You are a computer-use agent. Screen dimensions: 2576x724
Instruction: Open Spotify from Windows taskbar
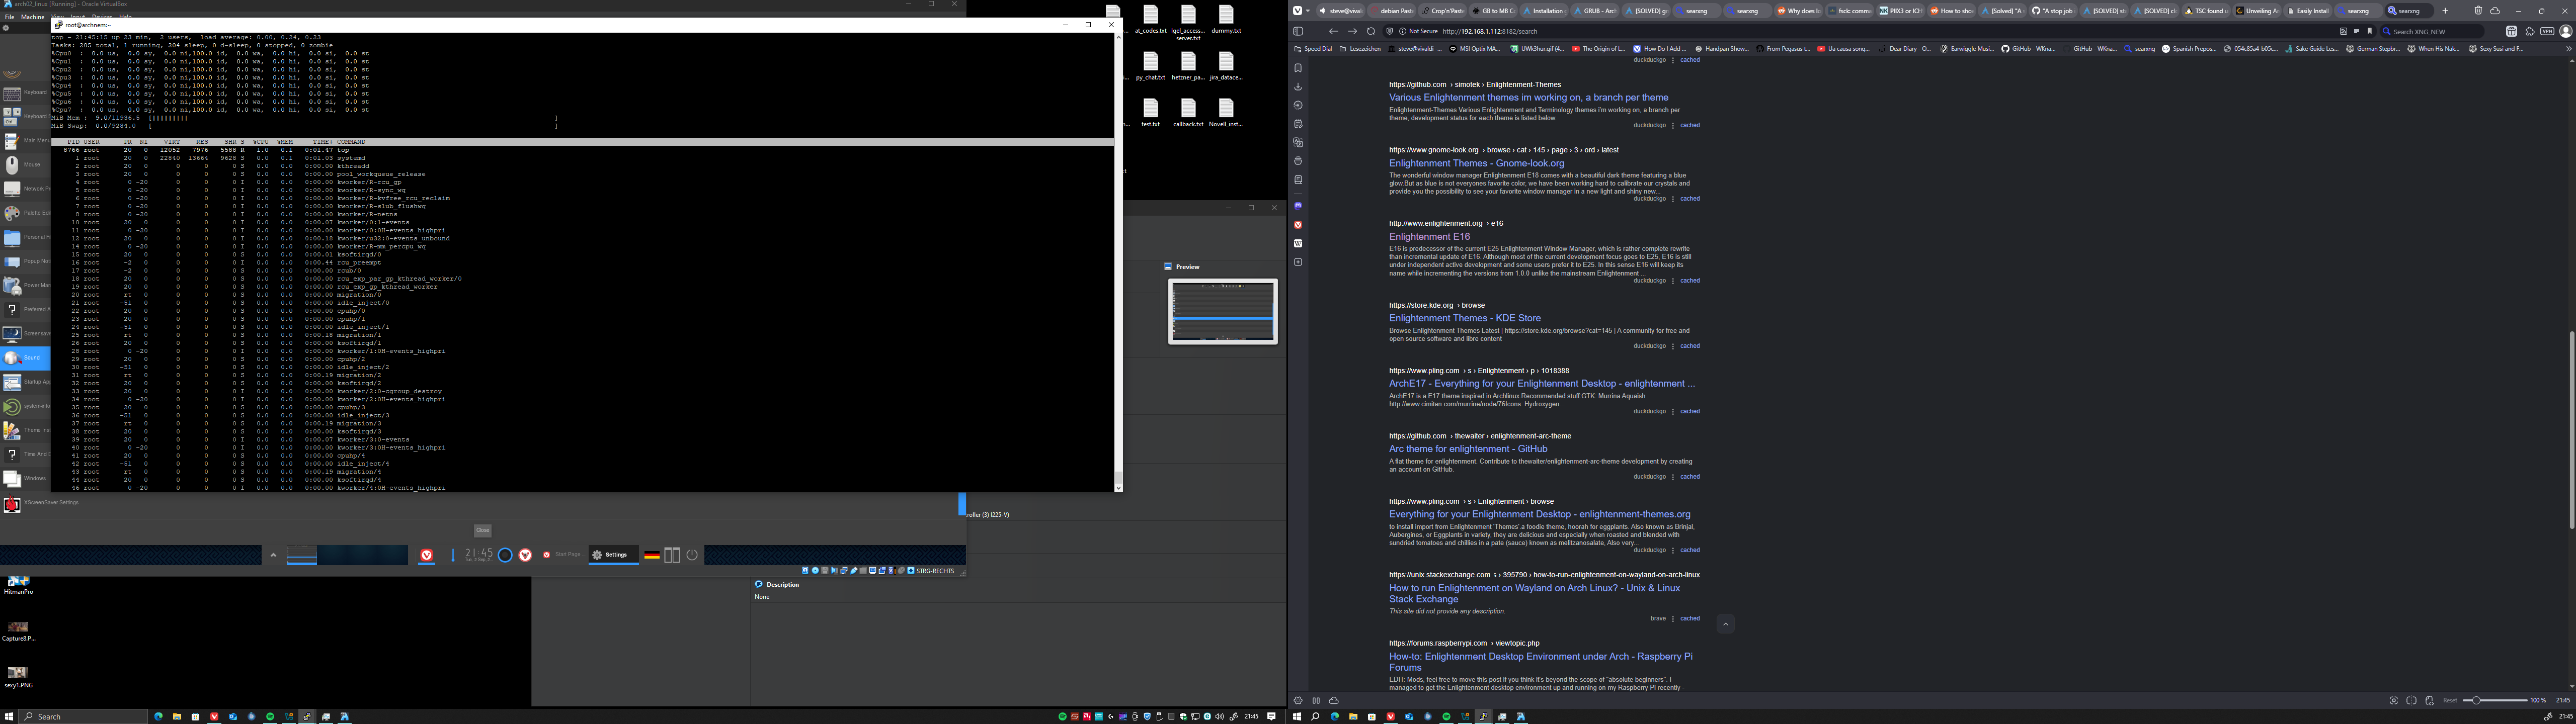[269, 716]
